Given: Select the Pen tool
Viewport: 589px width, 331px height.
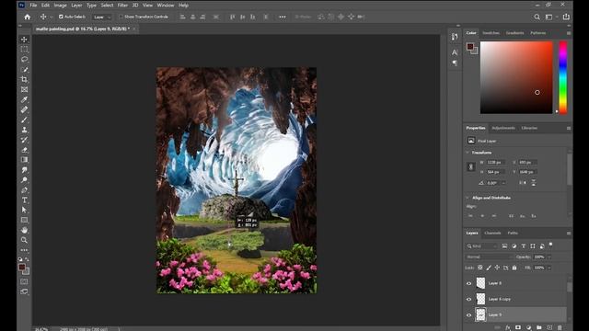Looking at the screenshot, I should pos(25,190).
